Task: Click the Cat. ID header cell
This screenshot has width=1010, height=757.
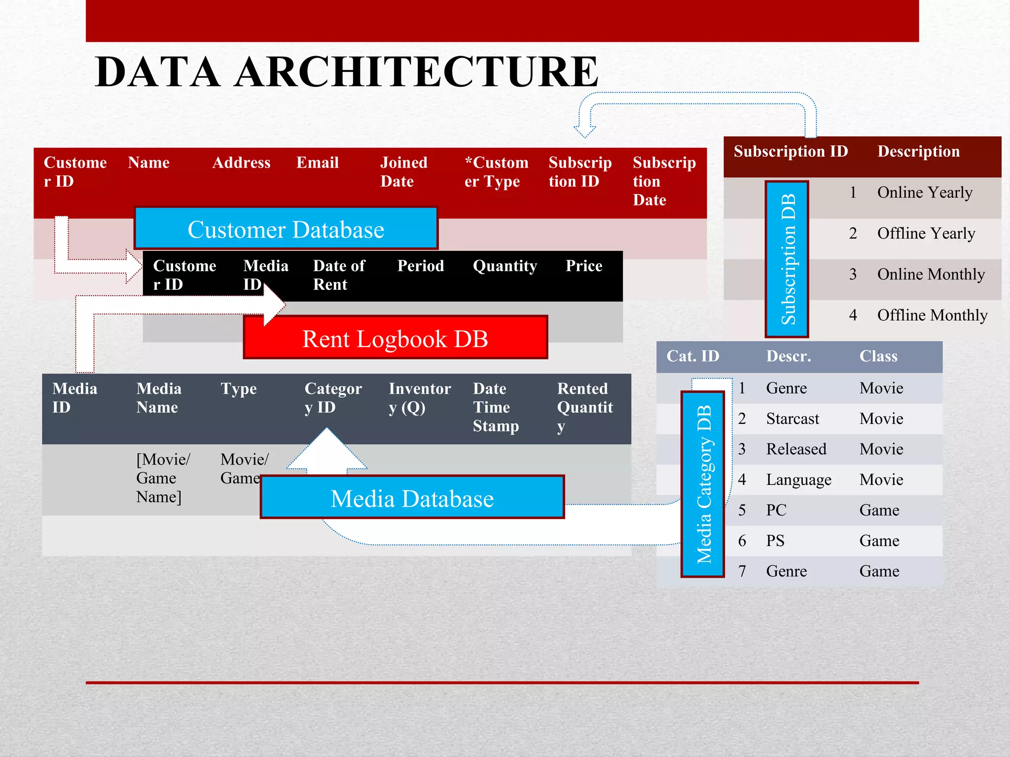Action: point(692,356)
